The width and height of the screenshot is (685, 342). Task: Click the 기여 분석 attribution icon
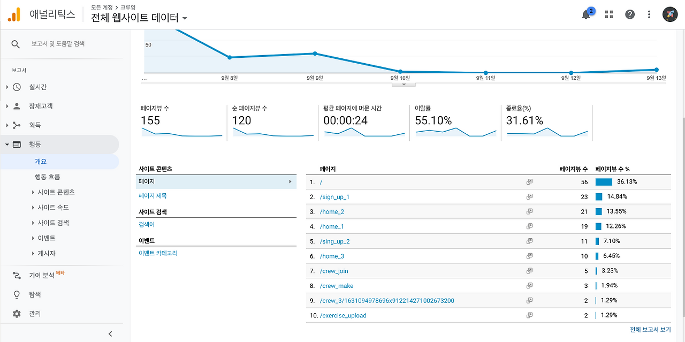pos(17,275)
